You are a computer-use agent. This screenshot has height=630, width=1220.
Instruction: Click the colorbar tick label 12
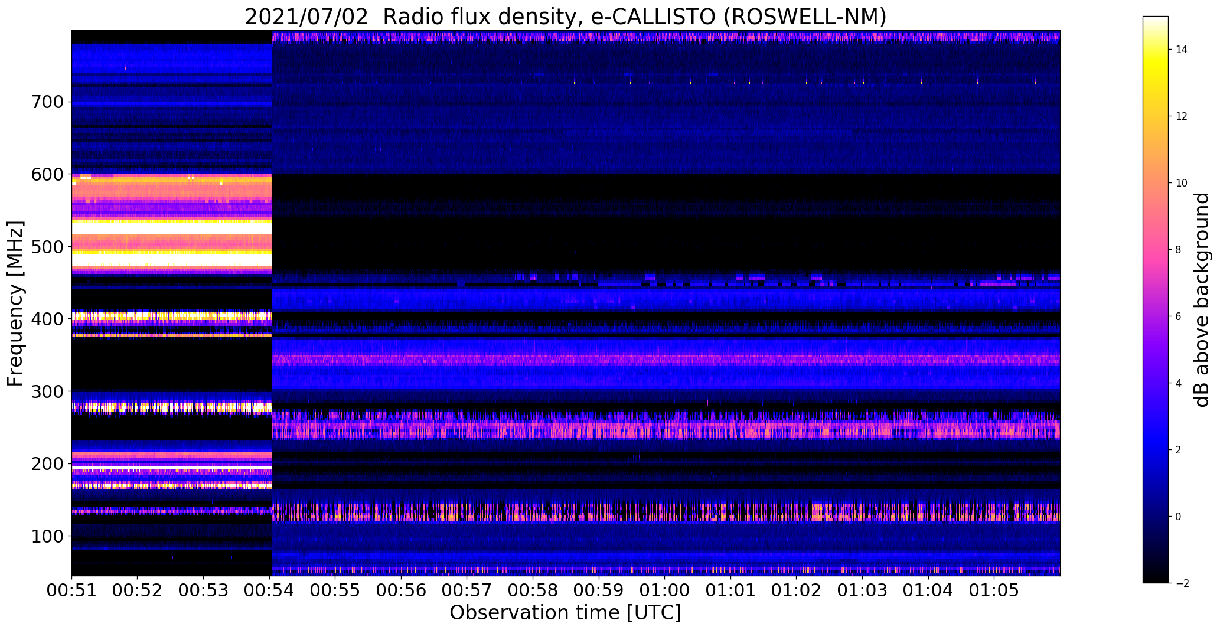(x=1182, y=116)
